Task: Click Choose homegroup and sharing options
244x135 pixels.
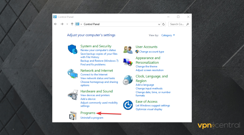Action: (x=99, y=83)
